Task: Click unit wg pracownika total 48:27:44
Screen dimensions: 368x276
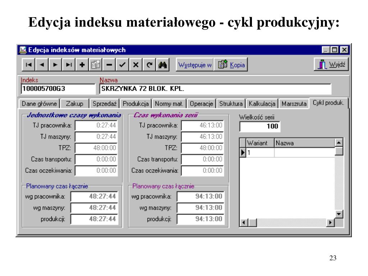Action: pos(95,196)
